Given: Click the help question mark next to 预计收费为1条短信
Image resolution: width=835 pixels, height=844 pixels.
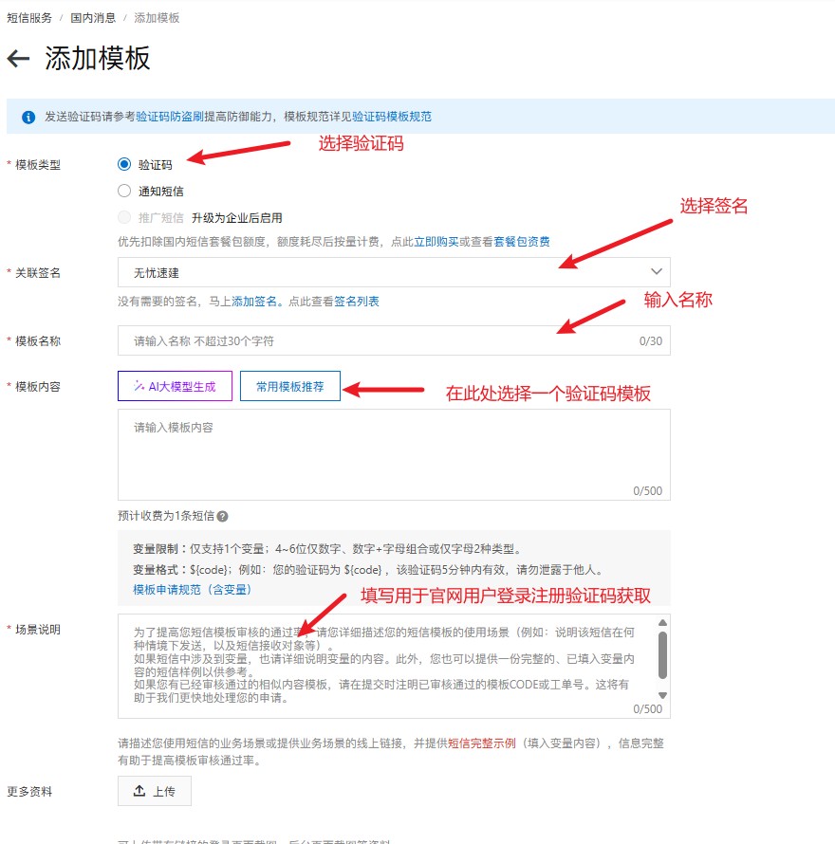Looking at the screenshot, I should click(222, 516).
